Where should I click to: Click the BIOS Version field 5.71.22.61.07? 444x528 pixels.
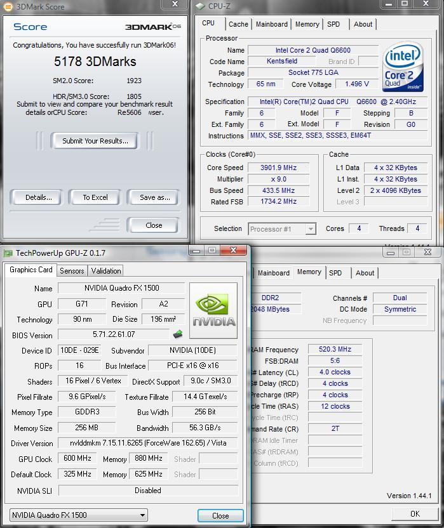coord(114,334)
